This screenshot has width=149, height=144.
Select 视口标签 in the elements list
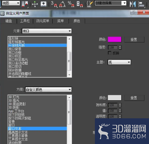coord(38,56)
